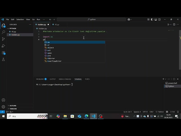This screenshot has width=181, height=136.
Task: Open the Search view in activity bar
Action: point(3,32)
